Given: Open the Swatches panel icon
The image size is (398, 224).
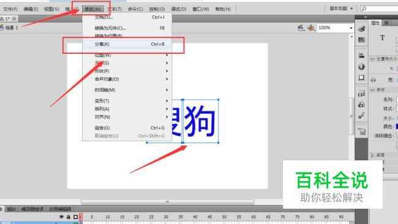Looking at the screenshot, I should (x=361, y=40).
